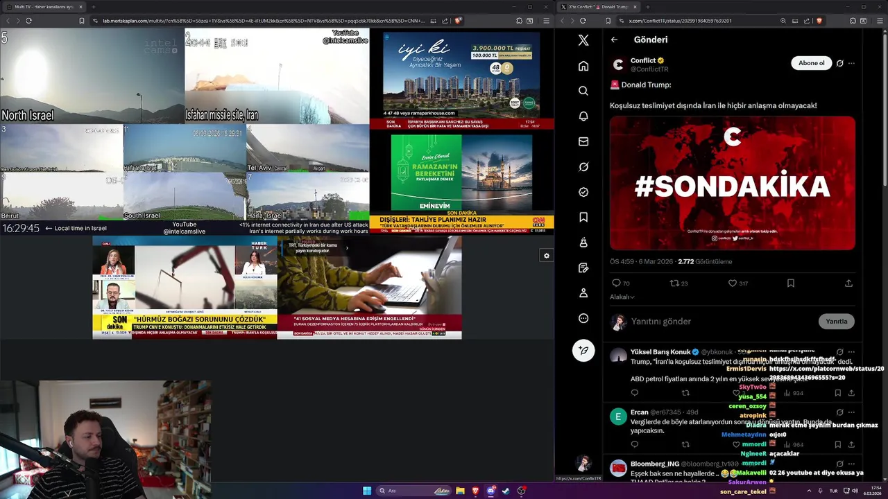Open settings gear on Multi TV page
This screenshot has width=888, height=499.
[x=547, y=256]
